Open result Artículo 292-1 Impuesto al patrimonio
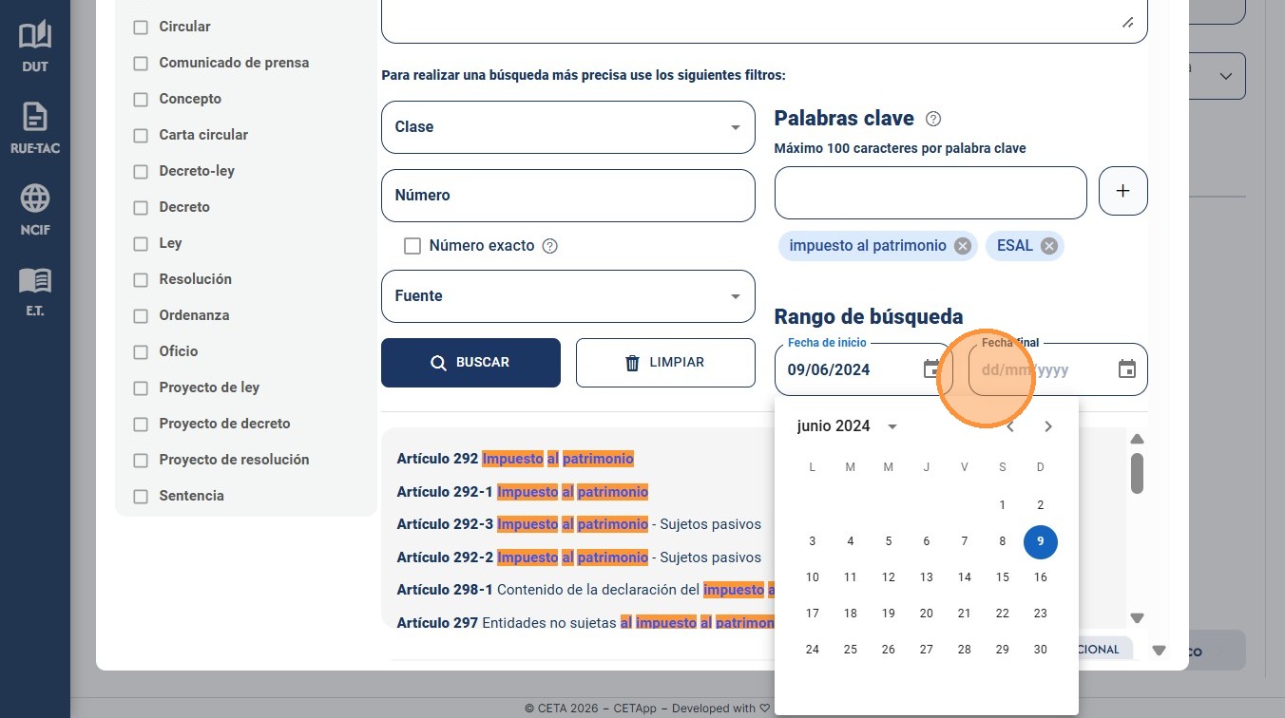 [x=523, y=492]
